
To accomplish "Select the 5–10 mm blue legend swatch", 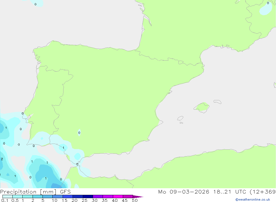I will pos(48,196).
